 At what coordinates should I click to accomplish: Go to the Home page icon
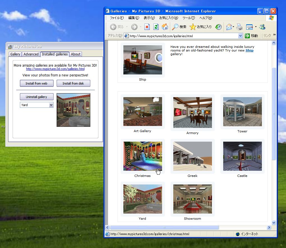pyautogui.click(x=165, y=27)
